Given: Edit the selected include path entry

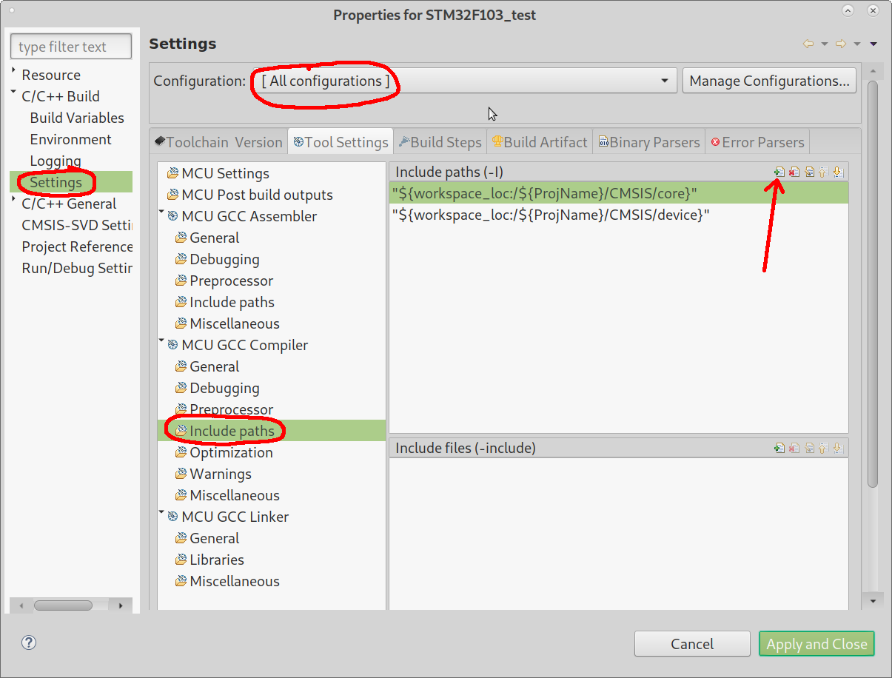Looking at the screenshot, I should 809,172.
